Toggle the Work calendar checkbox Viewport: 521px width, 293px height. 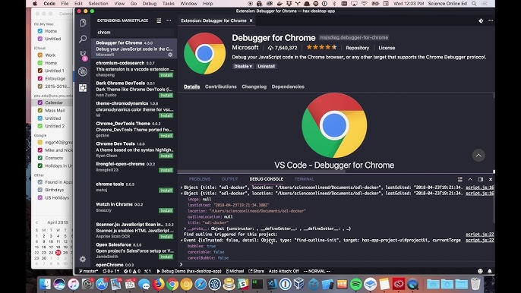(40, 55)
